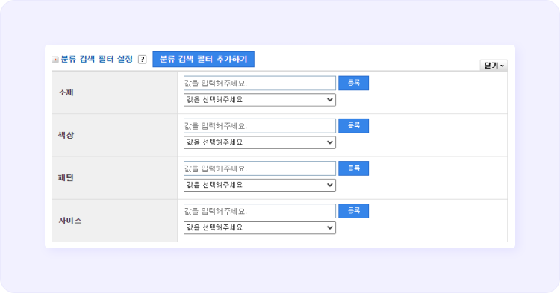Click 등록 button in the 사이즈 row
This screenshot has width=560, height=293.
354,211
